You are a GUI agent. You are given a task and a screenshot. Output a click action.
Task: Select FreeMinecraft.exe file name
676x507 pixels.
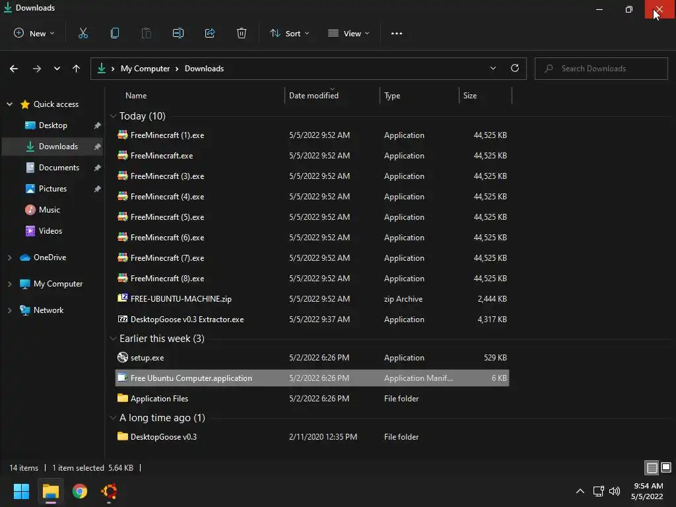coord(162,156)
